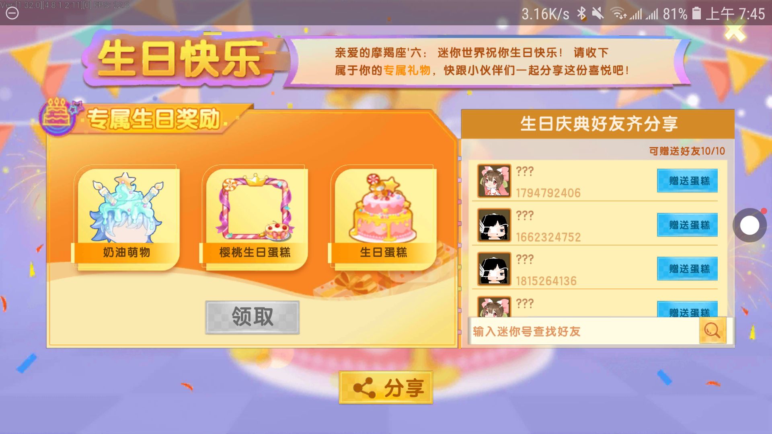This screenshot has height=434, width=772.
Task: Tap the floating assistive circle button
Action: 749,225
